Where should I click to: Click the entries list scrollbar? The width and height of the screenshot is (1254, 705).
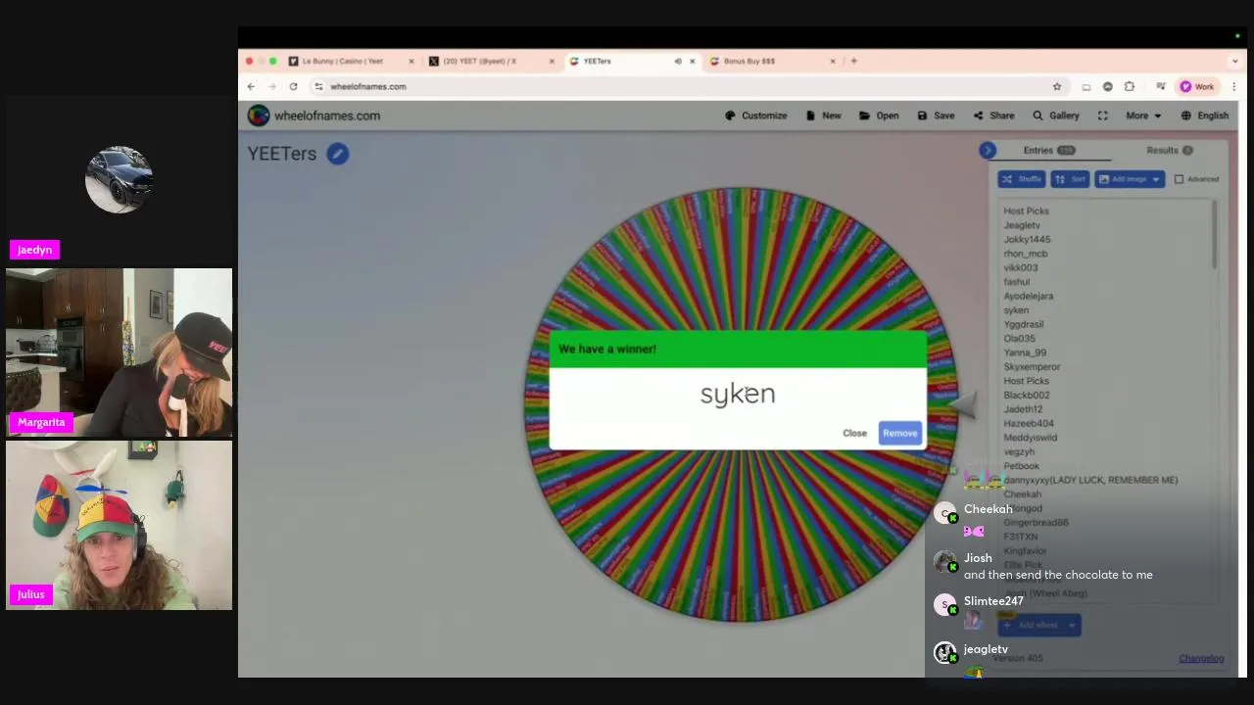point(1215,234)
